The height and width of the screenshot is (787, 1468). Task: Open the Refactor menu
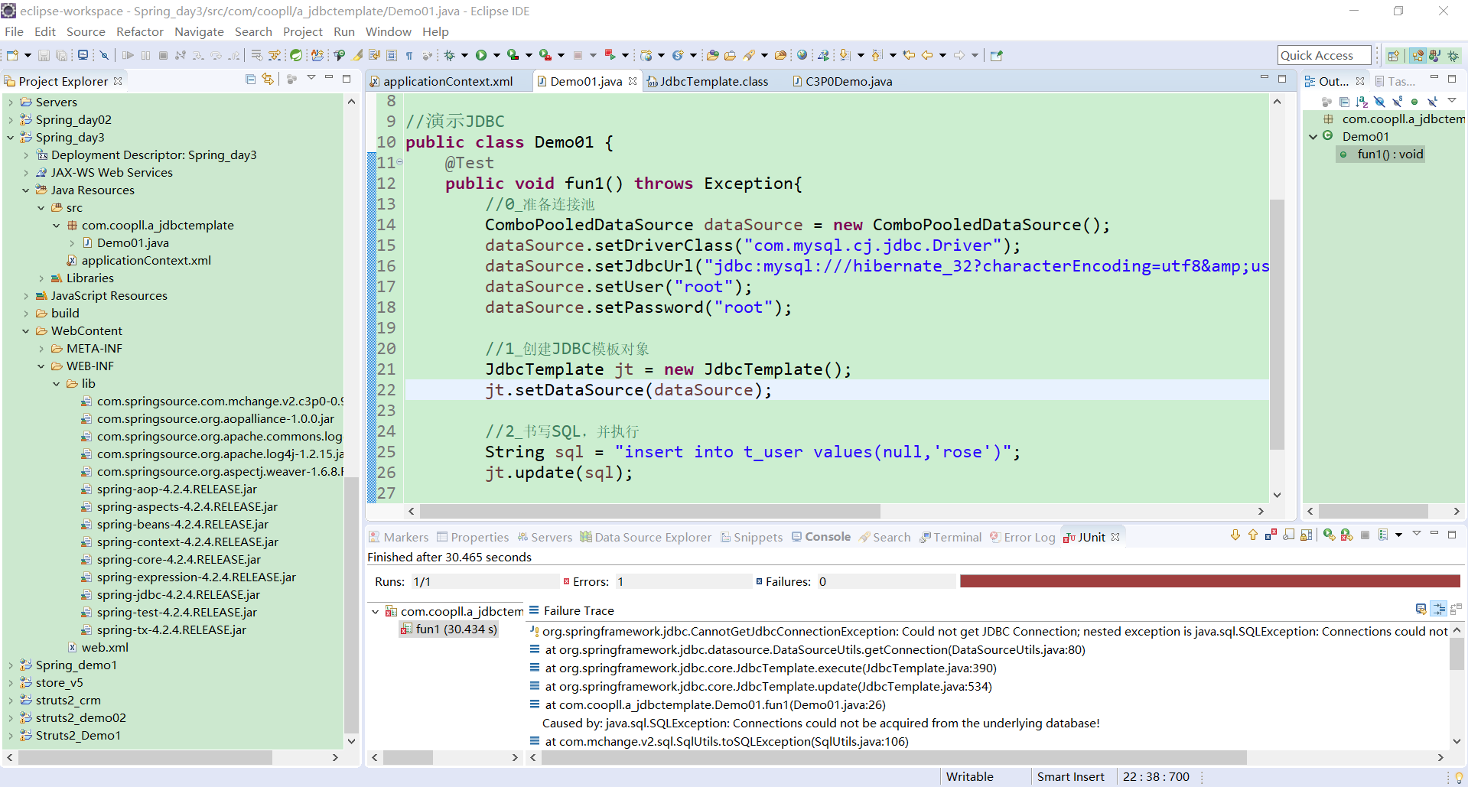pyautogui.click(x=140, y=31)
